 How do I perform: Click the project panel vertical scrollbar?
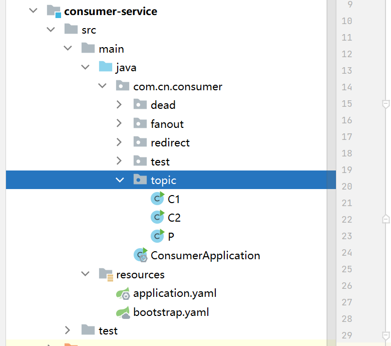pyautogui.click(x=331, y=173)
